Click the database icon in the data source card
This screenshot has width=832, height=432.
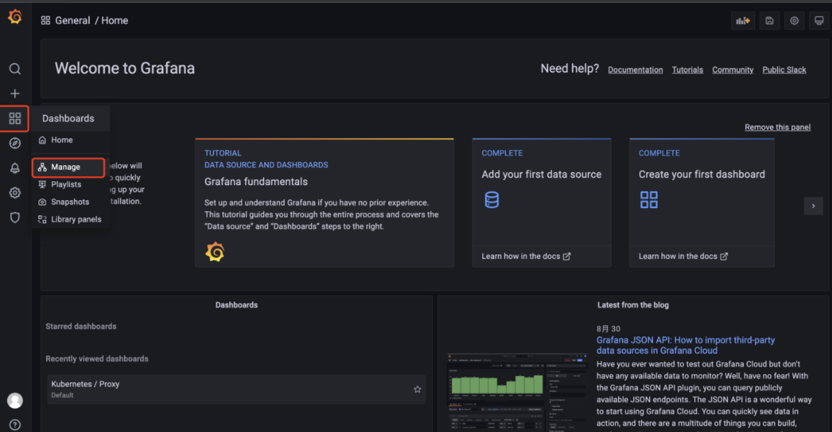(491, 200)
